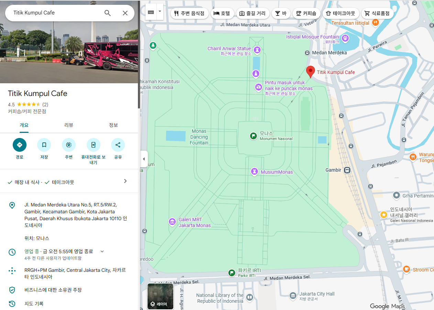This screenshot has height=310, width=434.
Task: Click the 저장 bookmark icon
Action: pyautogui.click(x=44, y=145)
